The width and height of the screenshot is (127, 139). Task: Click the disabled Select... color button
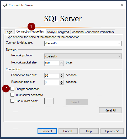coord(77,102)
